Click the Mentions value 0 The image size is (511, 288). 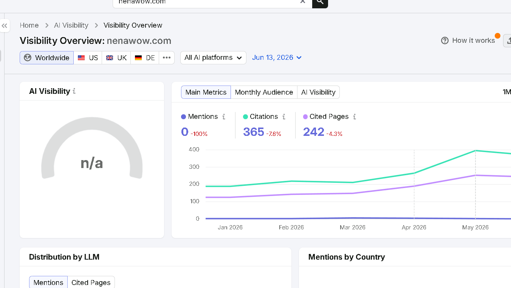[185, 132]
